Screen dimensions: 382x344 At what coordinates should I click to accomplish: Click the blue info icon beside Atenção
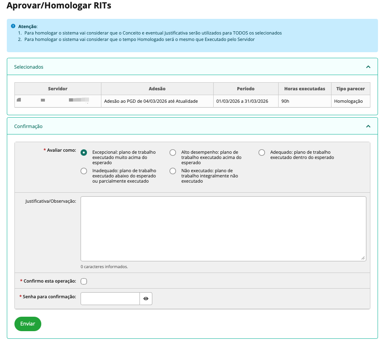[x=13, y=26]
